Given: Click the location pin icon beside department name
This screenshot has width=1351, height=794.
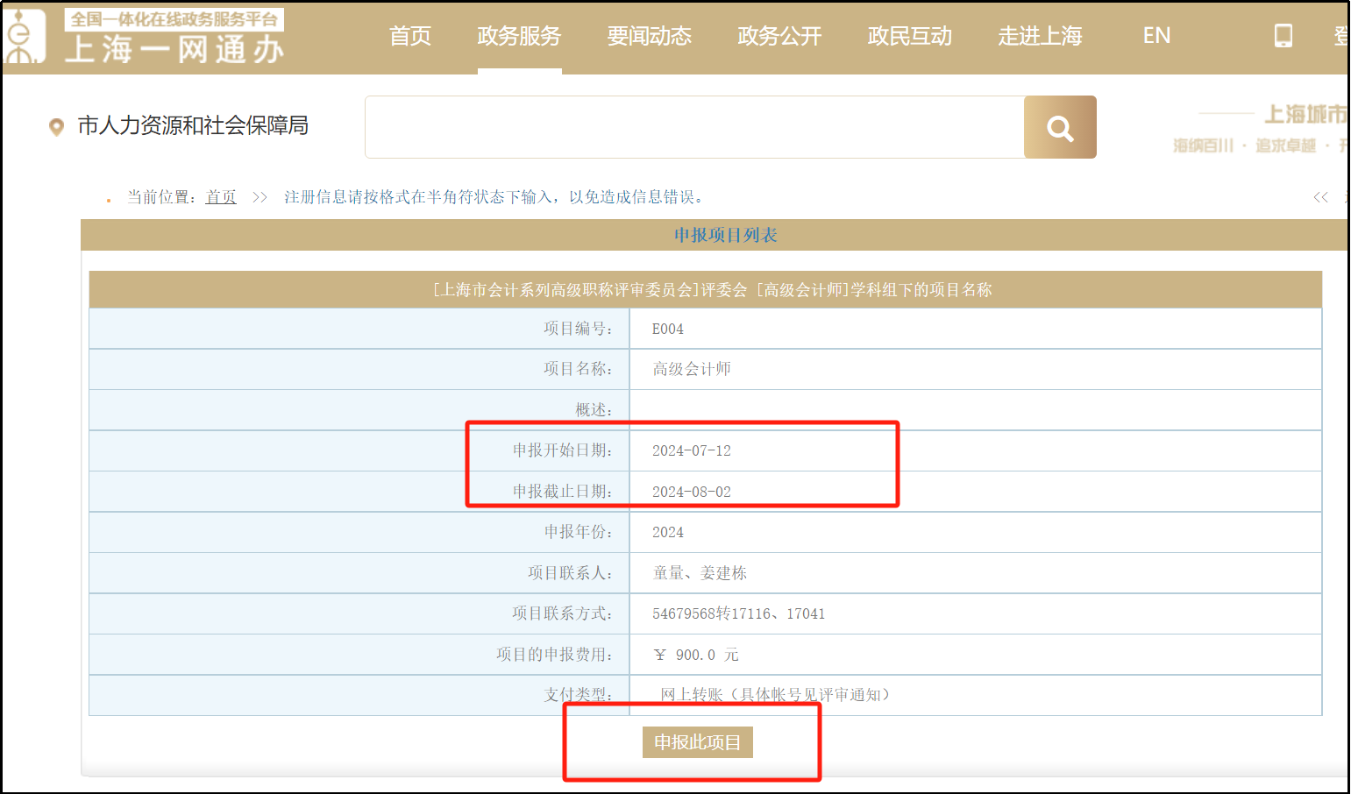Looking at the screenshot, I should [56, 127].
